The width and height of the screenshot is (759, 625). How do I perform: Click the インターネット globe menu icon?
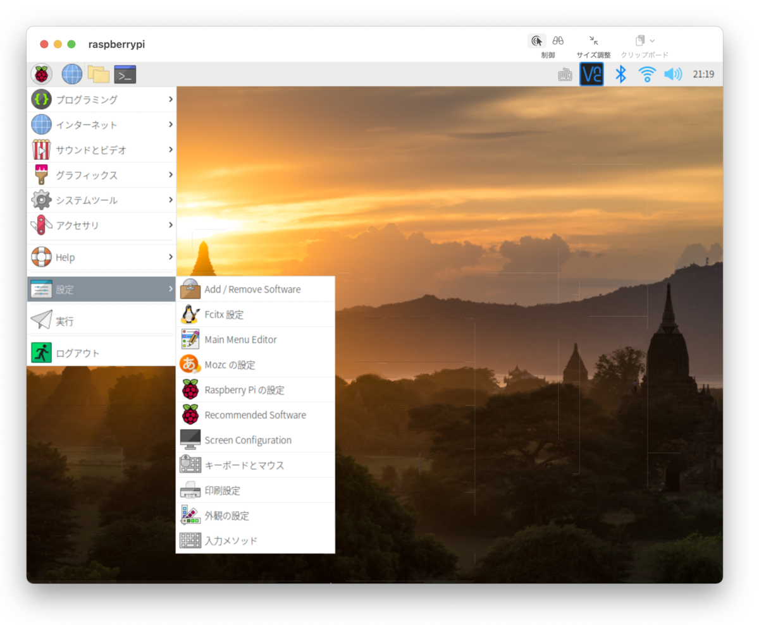(x=41, y=124)
